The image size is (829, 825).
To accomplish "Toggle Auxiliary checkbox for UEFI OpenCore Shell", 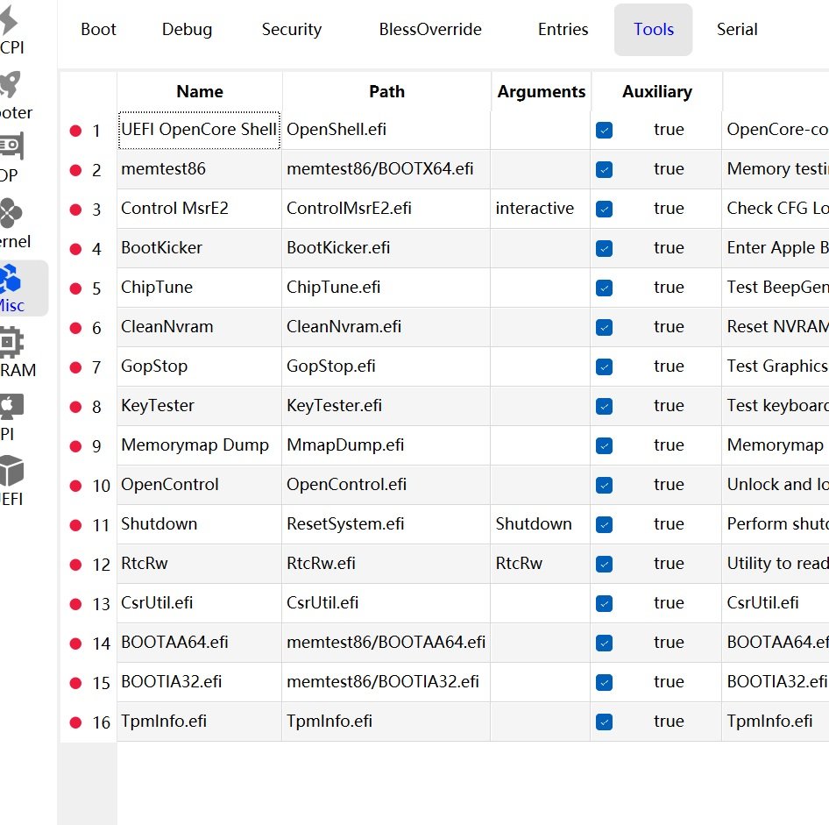I will tap(604, 130).
